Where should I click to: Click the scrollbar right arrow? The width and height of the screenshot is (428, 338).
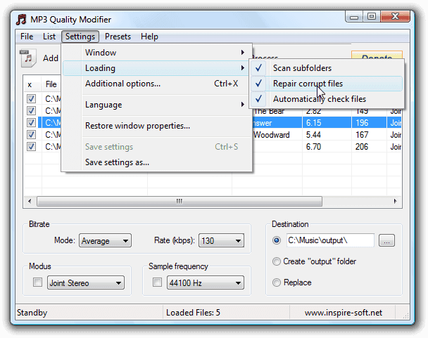tap(395, 202)
